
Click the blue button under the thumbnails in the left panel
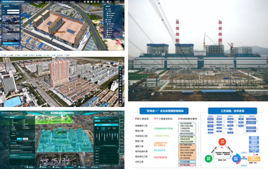click(x=10, y=44)
